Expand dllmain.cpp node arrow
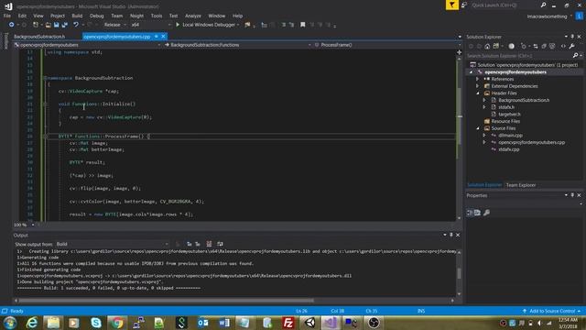586x330 pixels. click(484, 136)
